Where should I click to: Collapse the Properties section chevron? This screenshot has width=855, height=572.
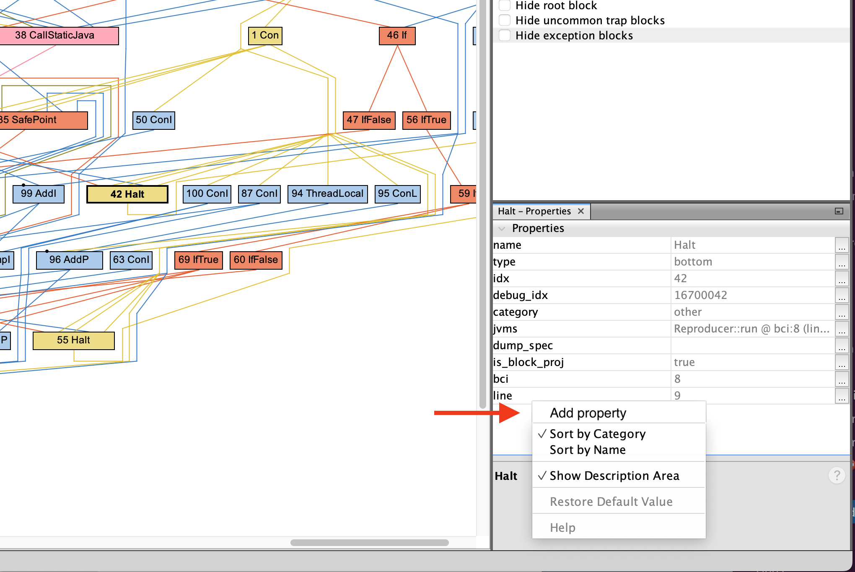click(502, 229)
